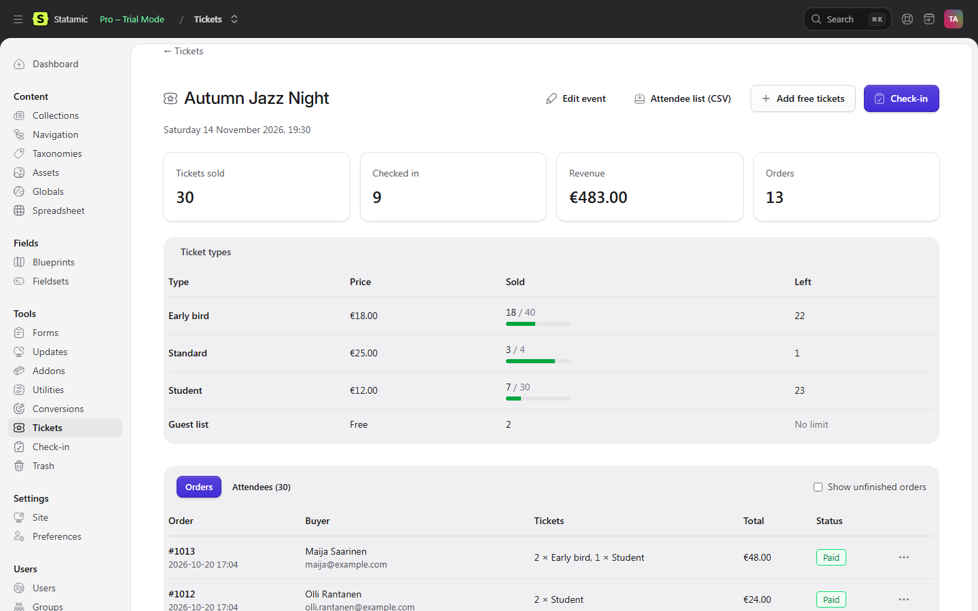Click the Taxonomies tag icon
Screen dimensions: 978x611
tap(19, 153)
